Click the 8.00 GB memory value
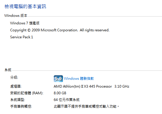This screenshot has height=114, width=162. (60, 93)
